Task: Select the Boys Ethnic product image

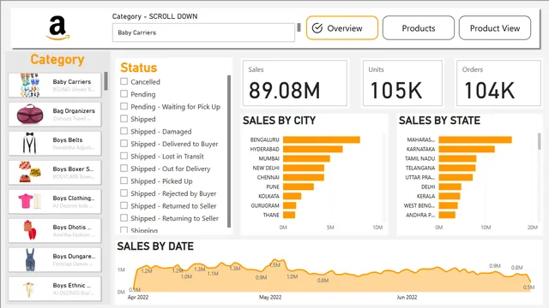Action: coord(30,289)
